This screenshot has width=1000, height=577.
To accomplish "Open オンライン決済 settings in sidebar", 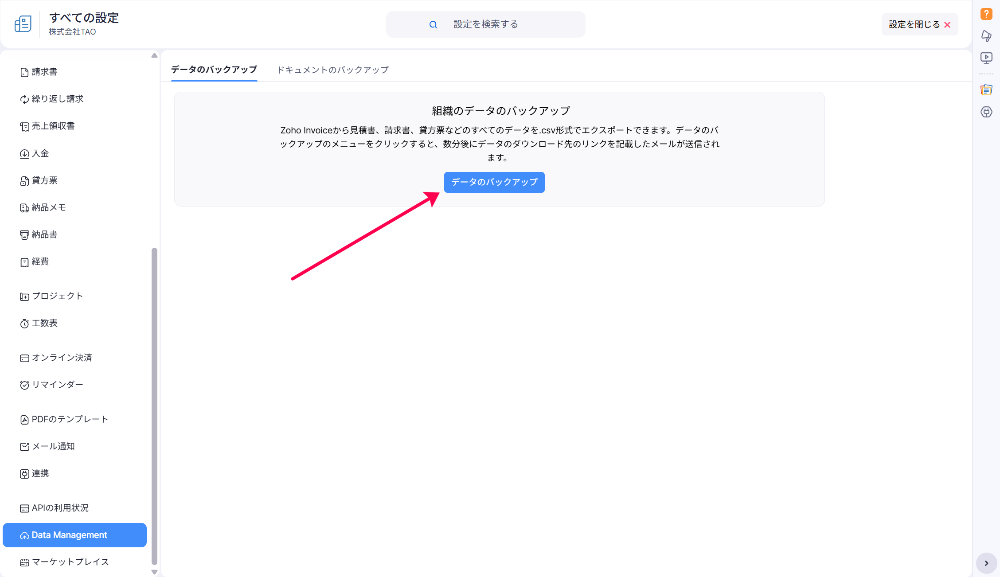I will point(62,358).
